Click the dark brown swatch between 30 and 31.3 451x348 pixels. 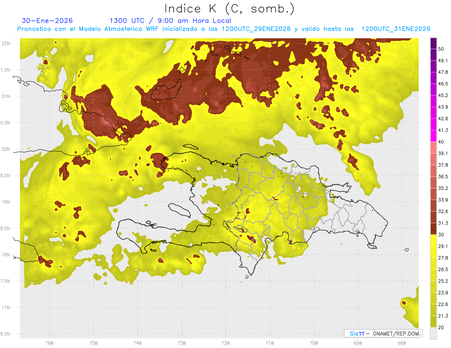click(x=433, y=229)
